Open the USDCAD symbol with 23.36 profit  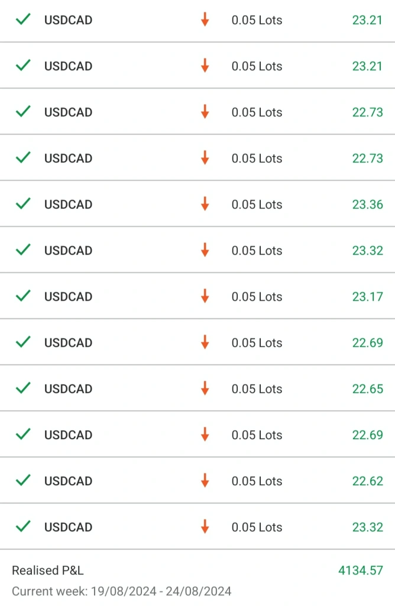pos(68,204)
